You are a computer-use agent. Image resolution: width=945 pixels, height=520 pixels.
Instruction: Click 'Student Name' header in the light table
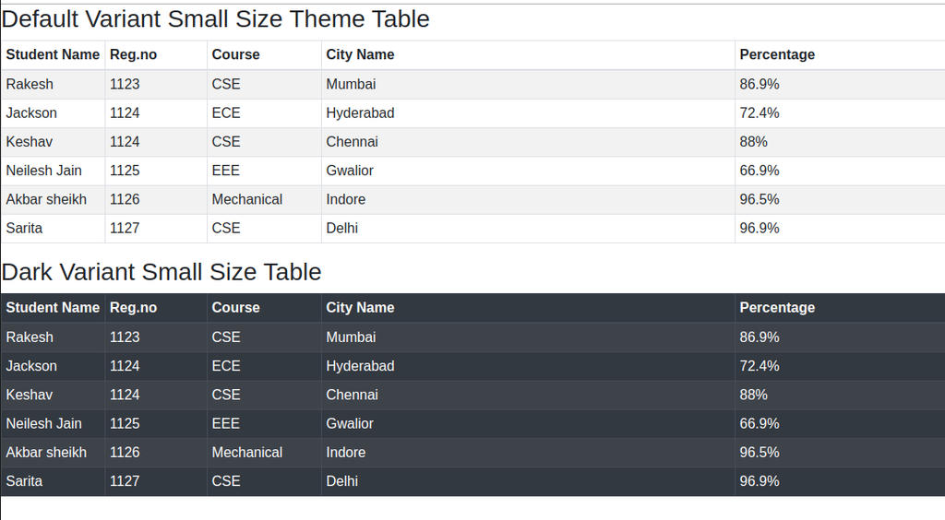coord(53,54)
